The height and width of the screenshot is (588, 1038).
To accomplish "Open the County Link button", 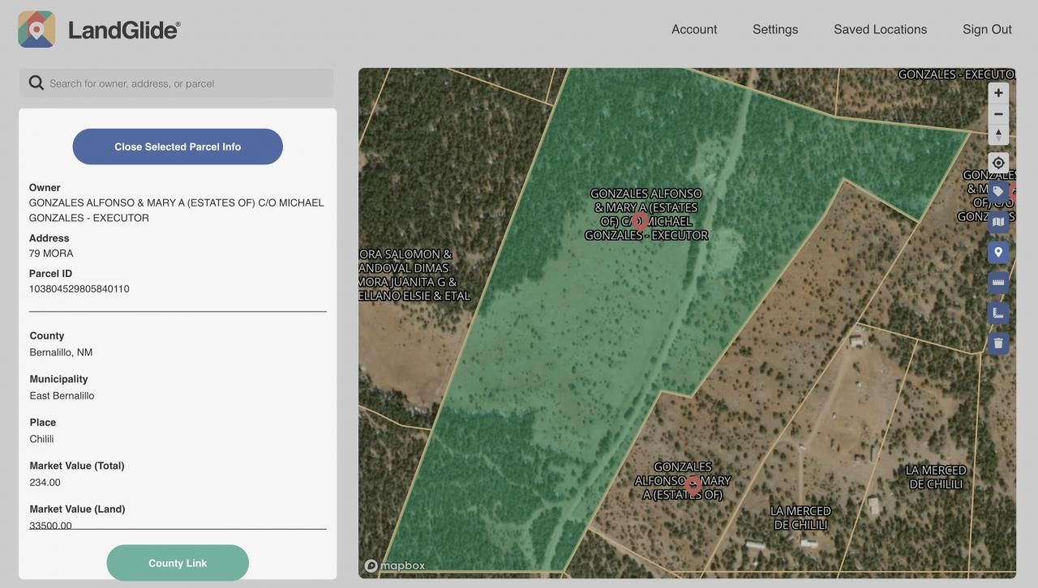I will (x=178, y=563).
